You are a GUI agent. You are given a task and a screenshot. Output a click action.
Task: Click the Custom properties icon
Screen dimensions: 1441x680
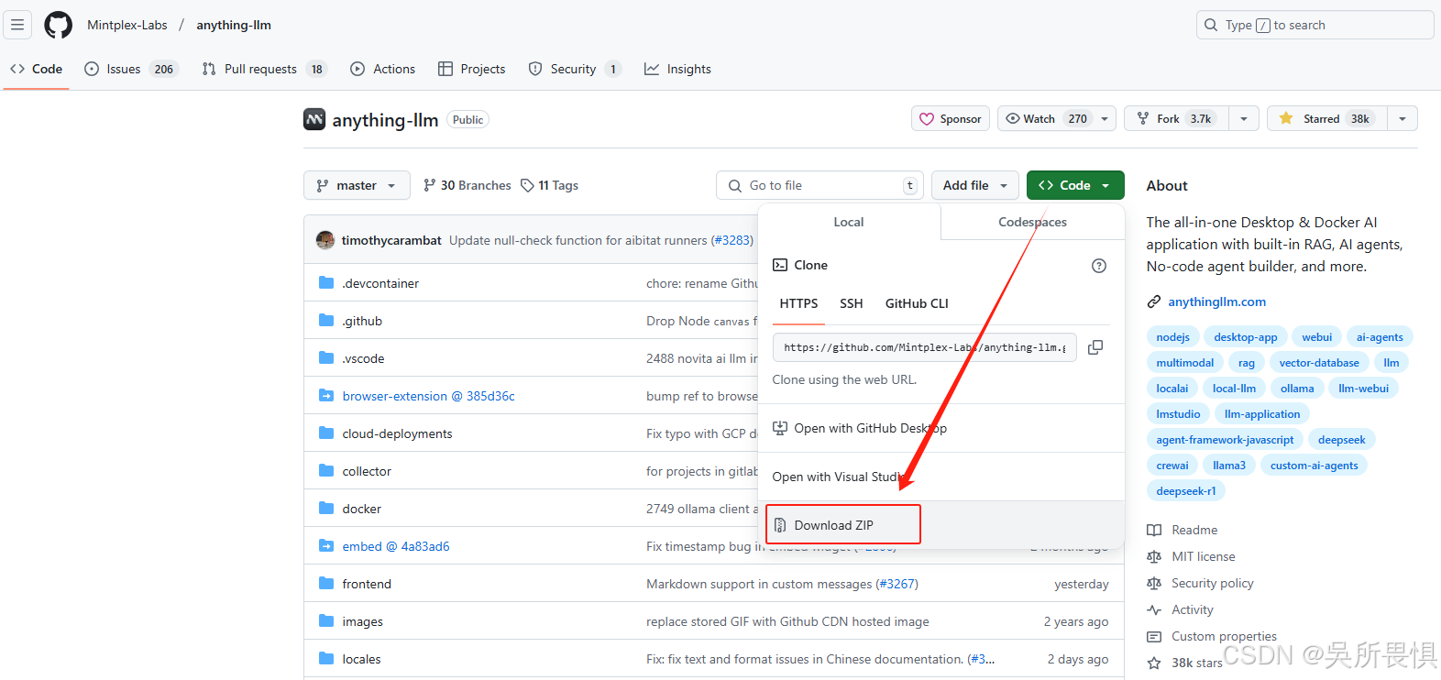coord(1154,636)
